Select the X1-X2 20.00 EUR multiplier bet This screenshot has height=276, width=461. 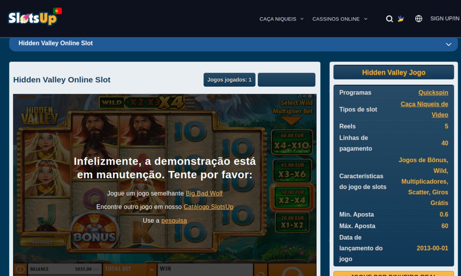292,223
